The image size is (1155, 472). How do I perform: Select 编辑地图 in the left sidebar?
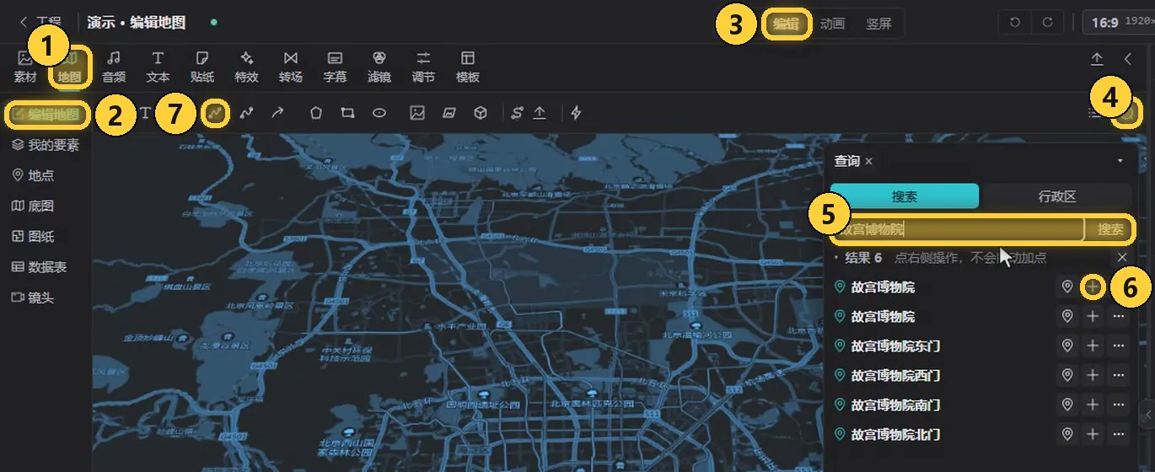point(47,115)
